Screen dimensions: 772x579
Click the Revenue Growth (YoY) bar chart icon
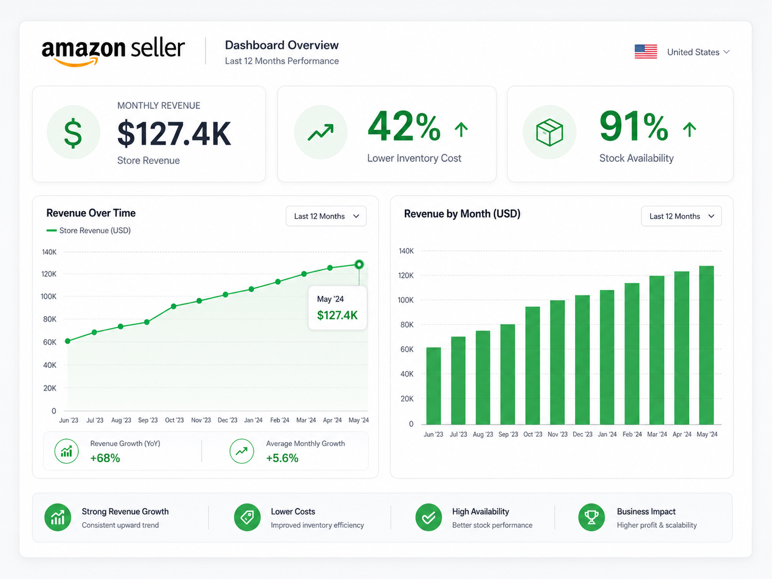(x=67, y=452)
